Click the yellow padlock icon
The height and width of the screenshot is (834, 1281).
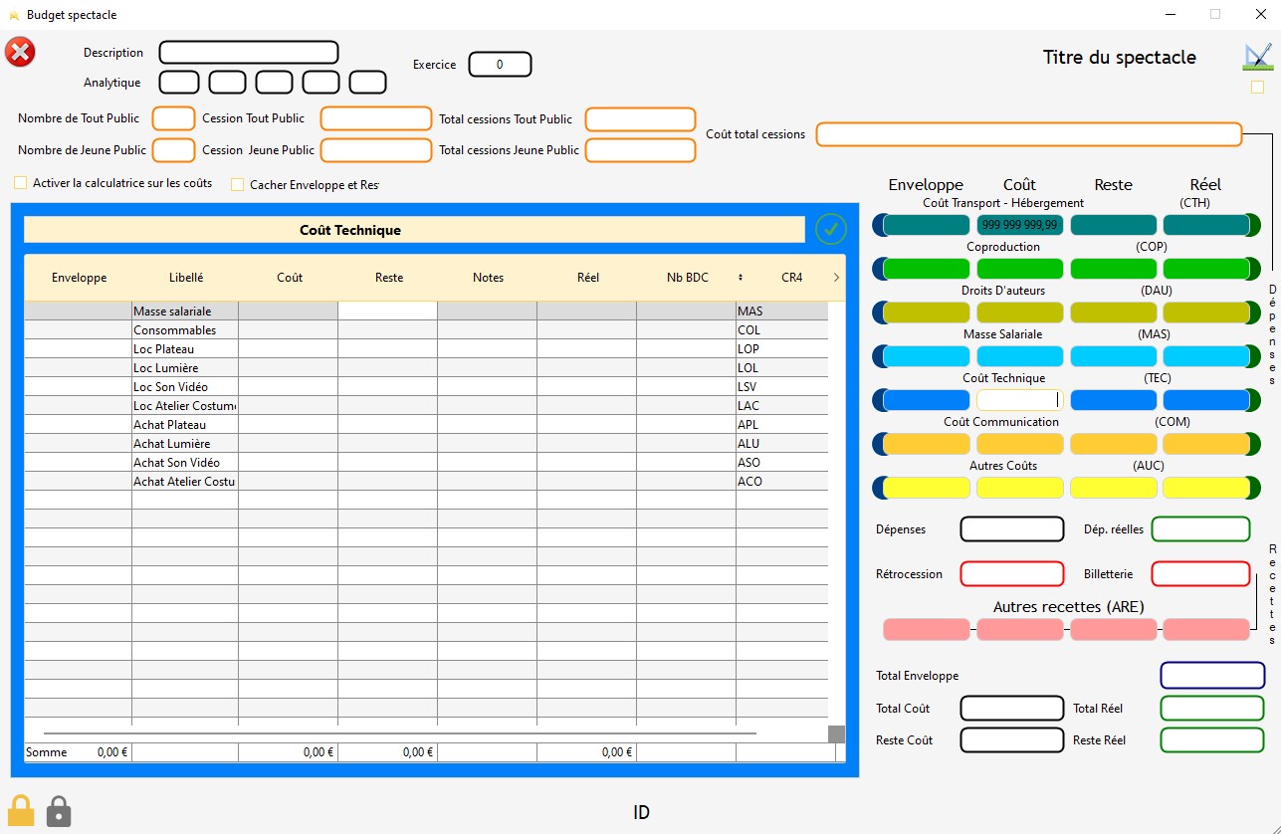21,810
